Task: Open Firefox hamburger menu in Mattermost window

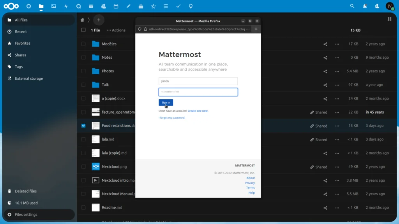Action: 256,29
